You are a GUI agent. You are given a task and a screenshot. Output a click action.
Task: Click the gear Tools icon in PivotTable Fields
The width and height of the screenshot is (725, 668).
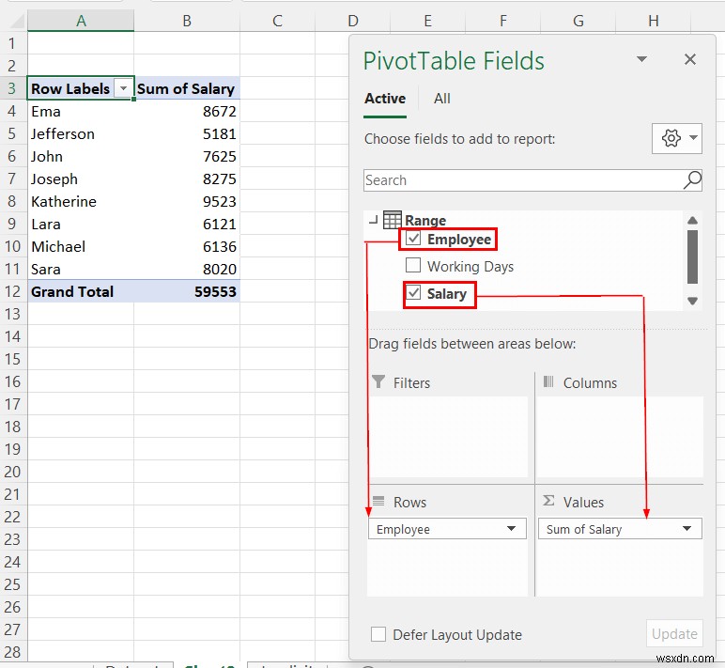click(671, 139)
